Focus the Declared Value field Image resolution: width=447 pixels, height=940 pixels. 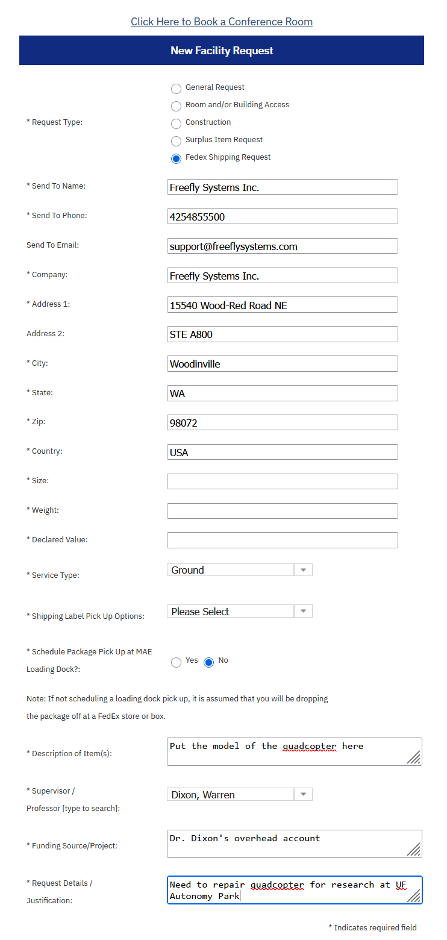[x=283, y=540]
